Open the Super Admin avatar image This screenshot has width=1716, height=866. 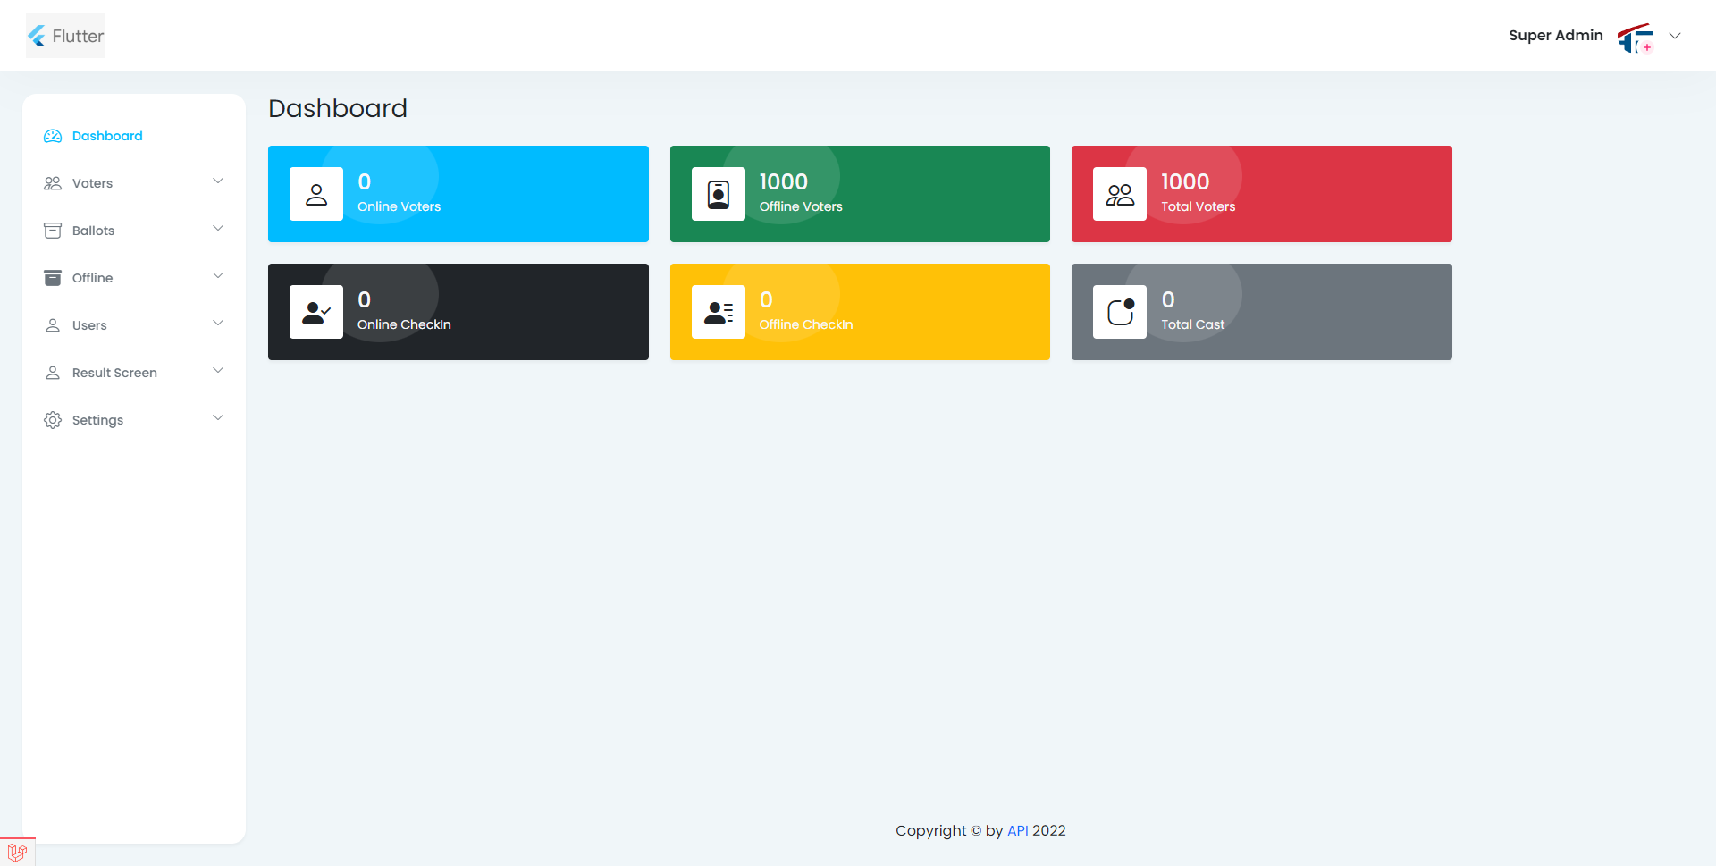tap(1636, 38)
